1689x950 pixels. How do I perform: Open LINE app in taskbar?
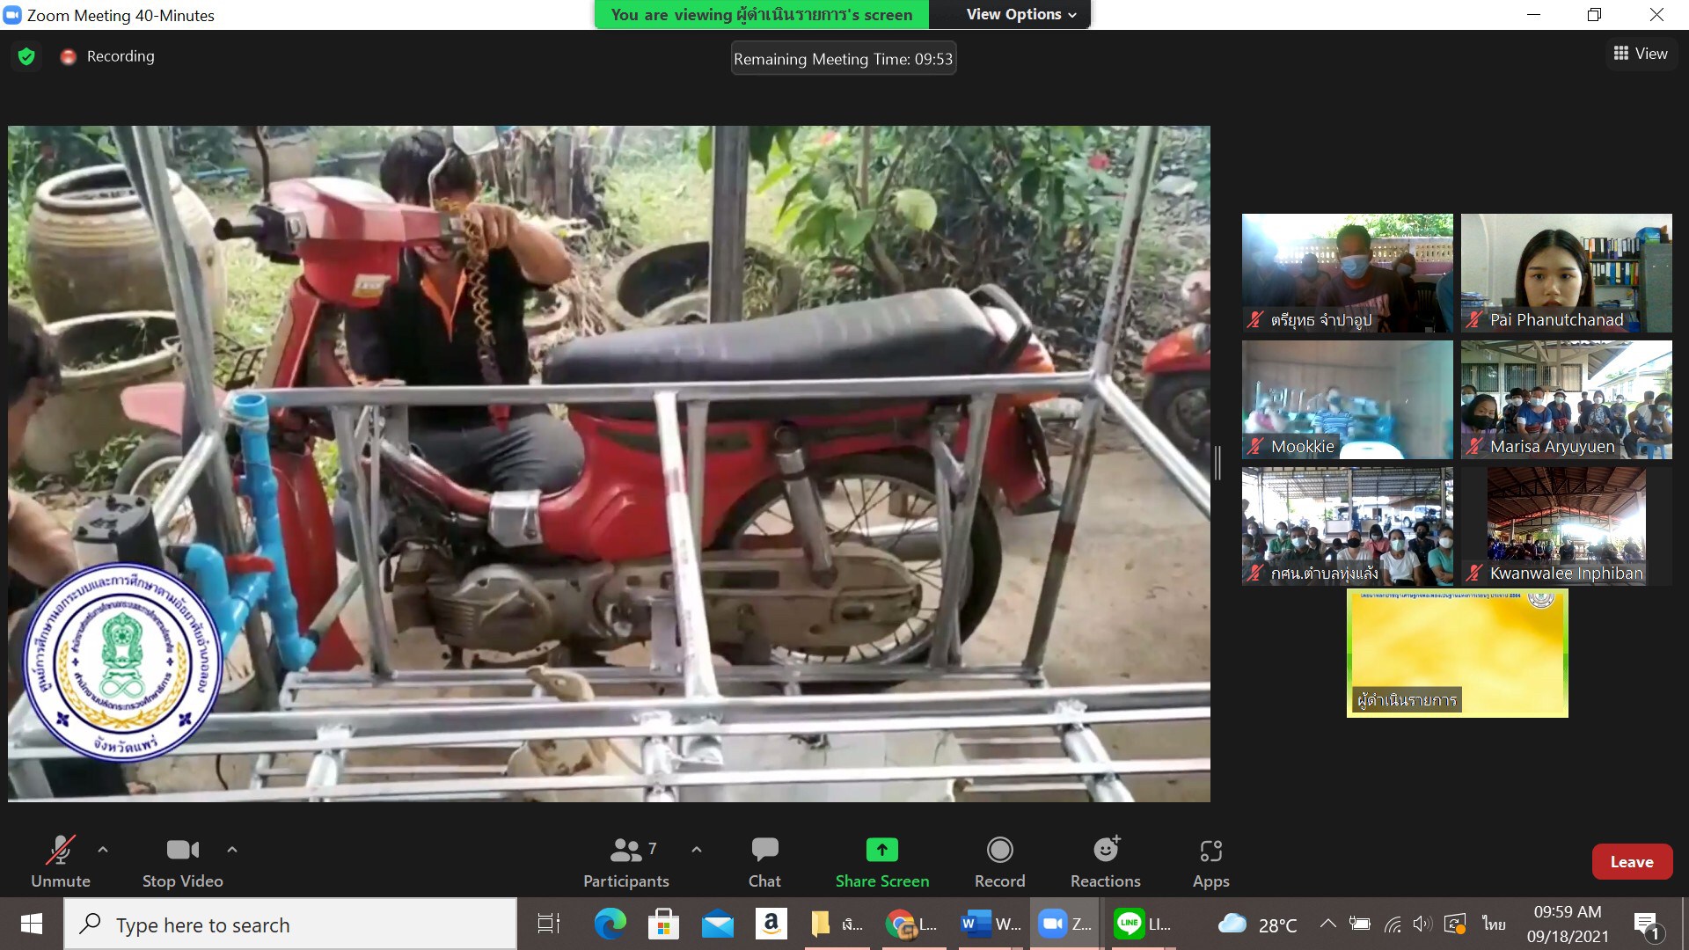[1142, 924]
